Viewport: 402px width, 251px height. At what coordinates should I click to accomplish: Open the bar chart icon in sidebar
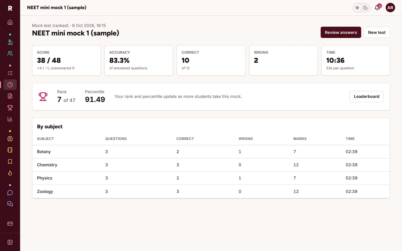10,119
